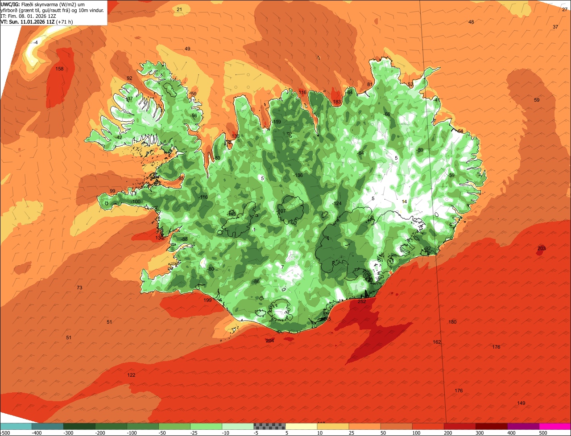Click the 7 value in the southern highlands
The image size is (571, 436).
(x=282, y=267)
